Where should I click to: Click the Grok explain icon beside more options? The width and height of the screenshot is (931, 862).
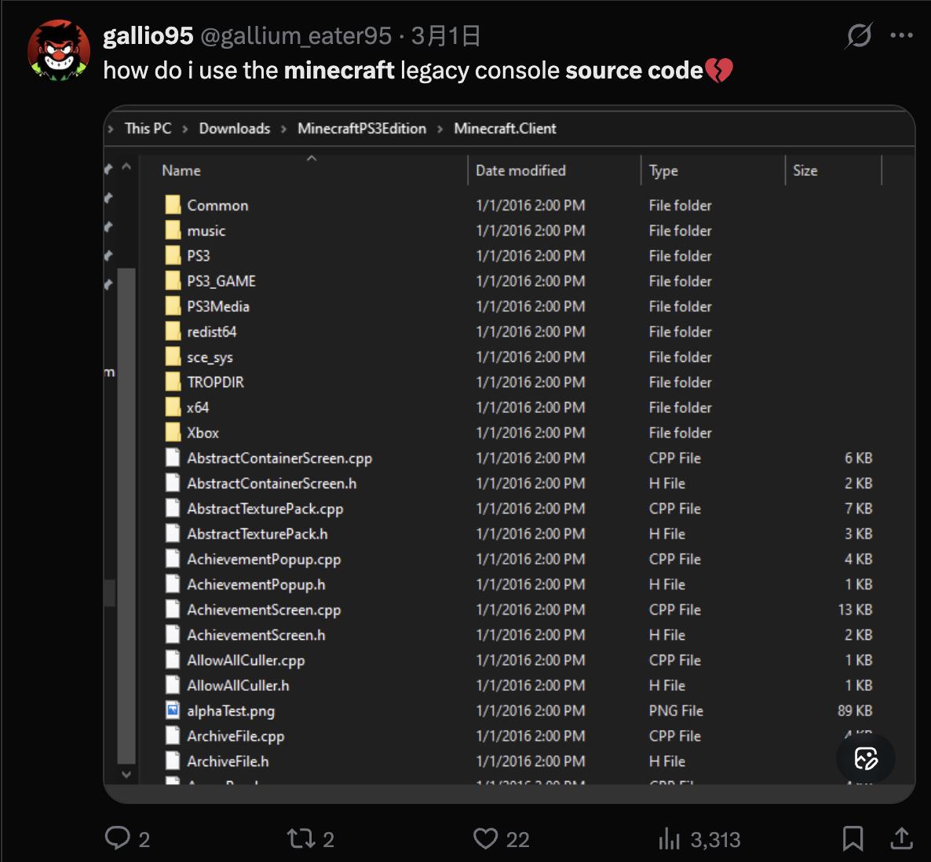tap(859, 35)
